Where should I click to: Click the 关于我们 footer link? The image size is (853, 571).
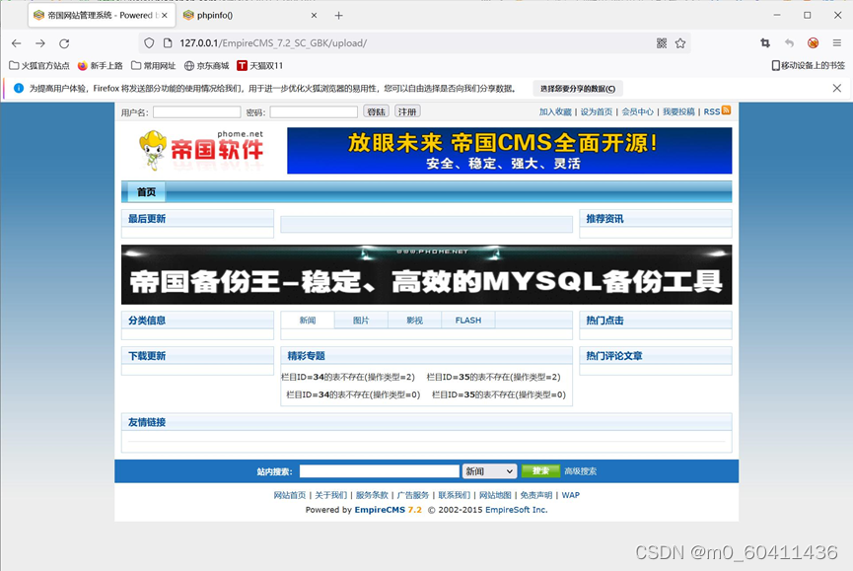330,495
